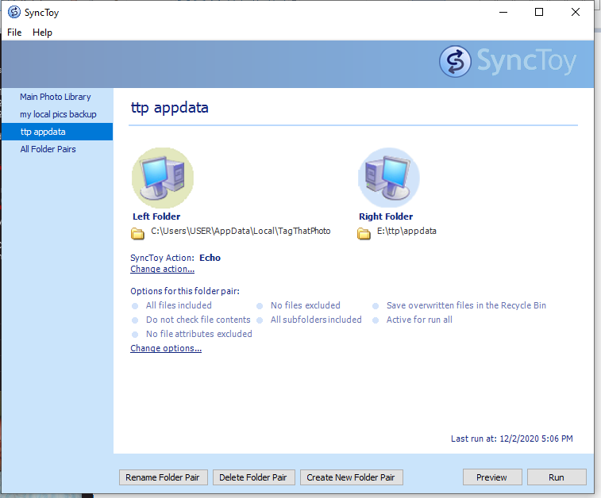Screen dimensions: 601x498
Task: Click the SyncToy title bar app icon
Action: point(14,12)
